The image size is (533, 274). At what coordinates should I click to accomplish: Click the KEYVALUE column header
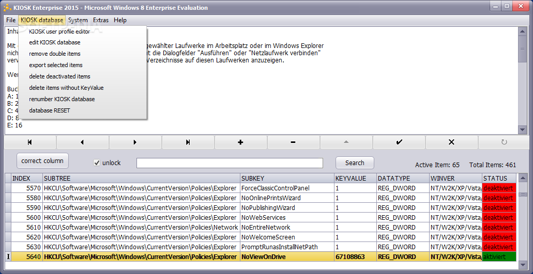tap(355, 179)
